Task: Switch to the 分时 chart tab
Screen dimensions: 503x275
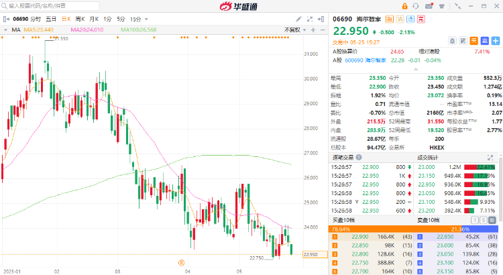Action: pyautogui.click(x=36, y=19)
